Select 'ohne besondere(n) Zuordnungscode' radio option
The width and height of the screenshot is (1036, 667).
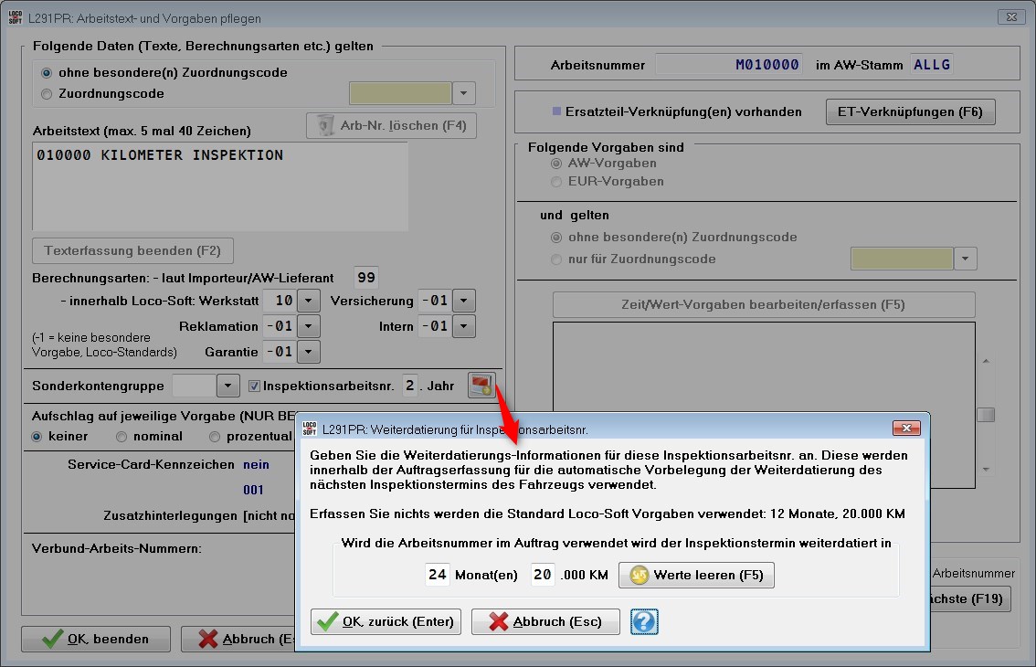pos(48,72)
